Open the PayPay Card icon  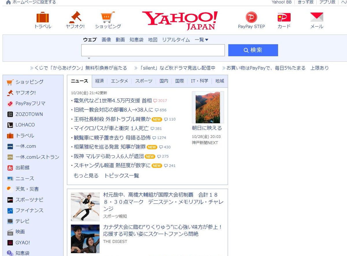[x=284, y=17]
